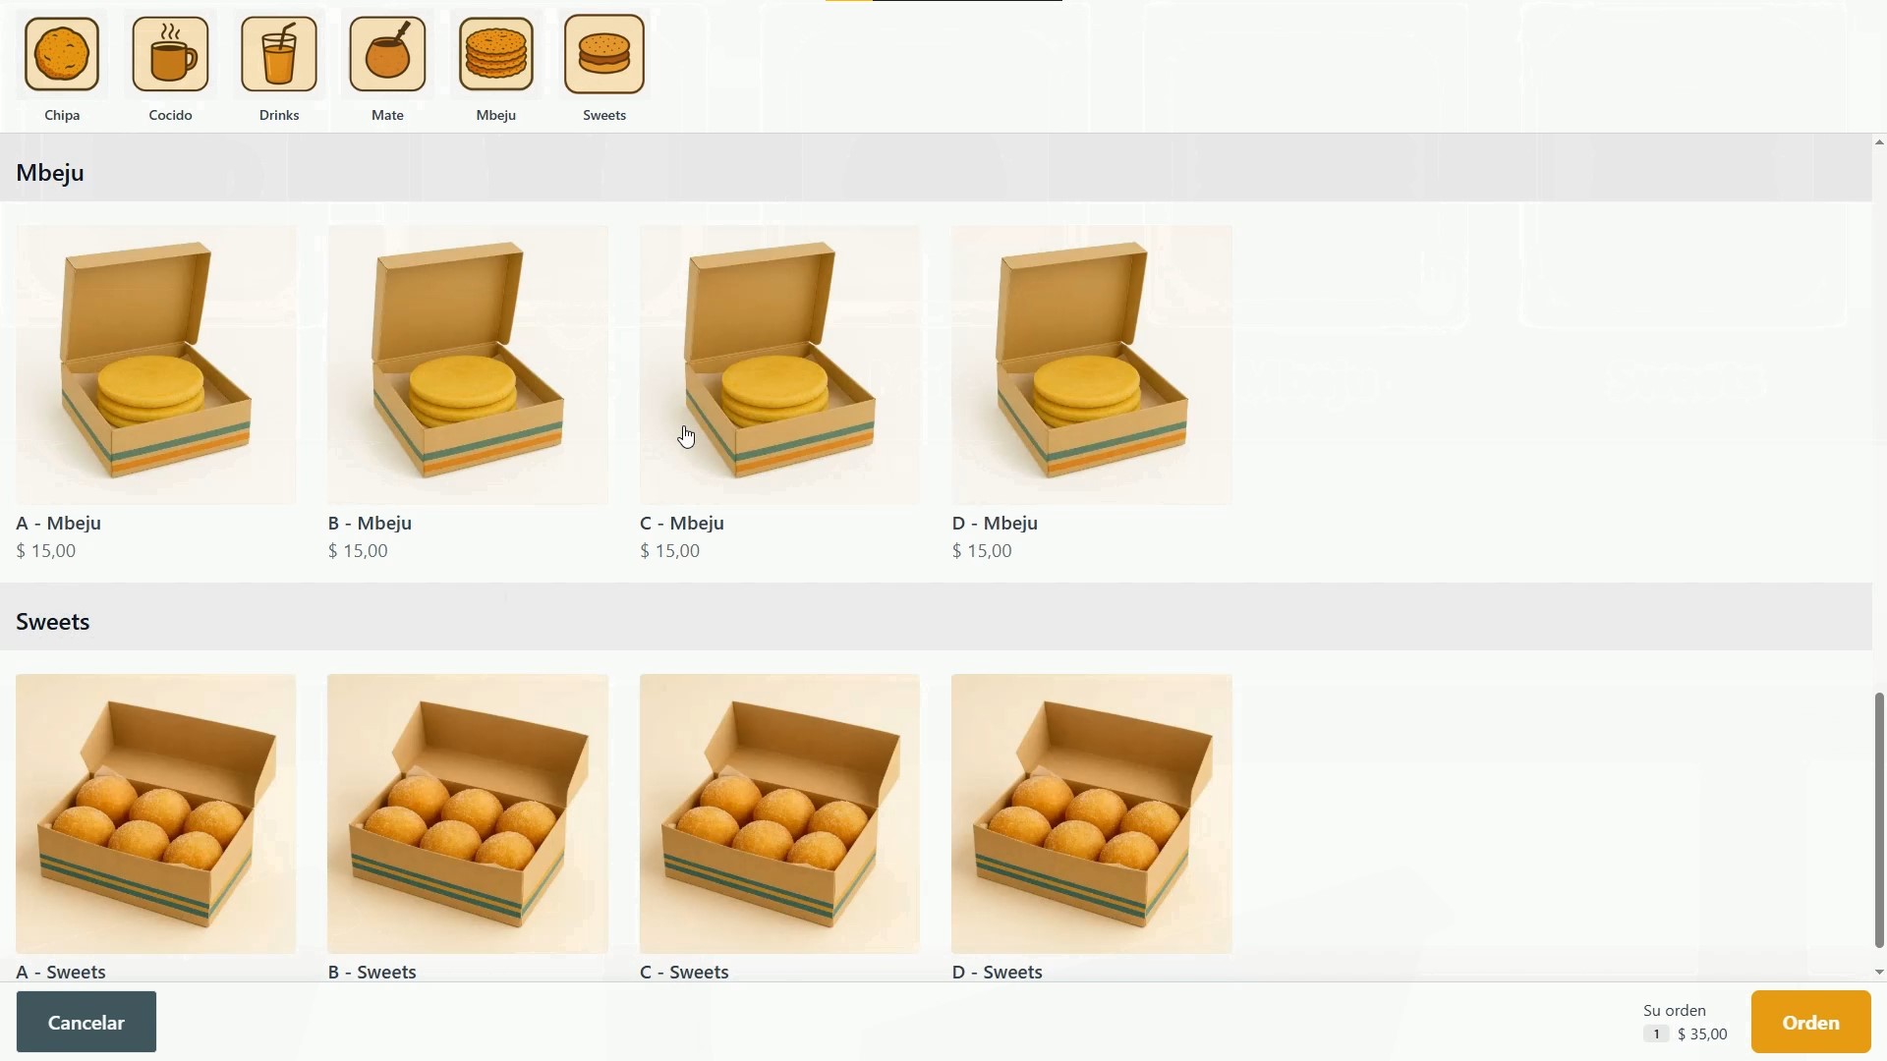Screen dimensions: 1887x1061
Task: Add B - Mbeju product to order
Action: point(468,365)
